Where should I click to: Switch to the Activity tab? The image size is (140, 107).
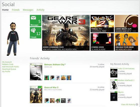pos(40,10)
